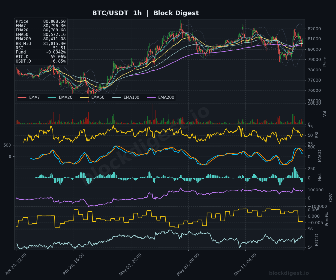This screenshot has height=280, width=336.
Task: Click the 81000 price axis tick
Action: coord(314,39)
